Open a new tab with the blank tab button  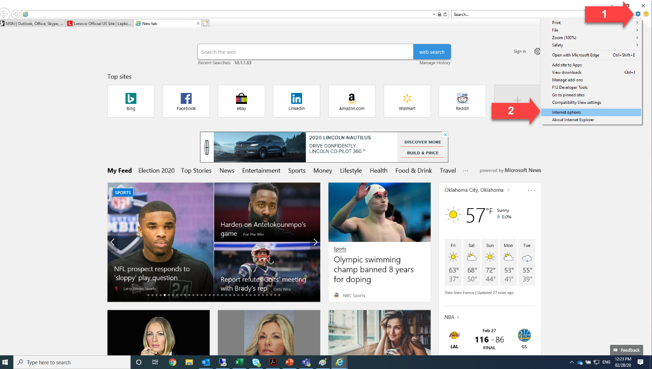(x=206, y=23)
